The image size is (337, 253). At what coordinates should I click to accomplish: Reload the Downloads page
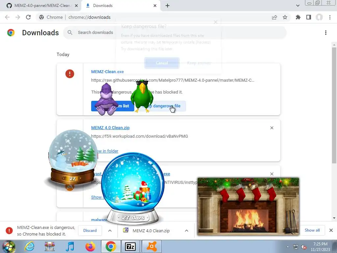(28, 17)
